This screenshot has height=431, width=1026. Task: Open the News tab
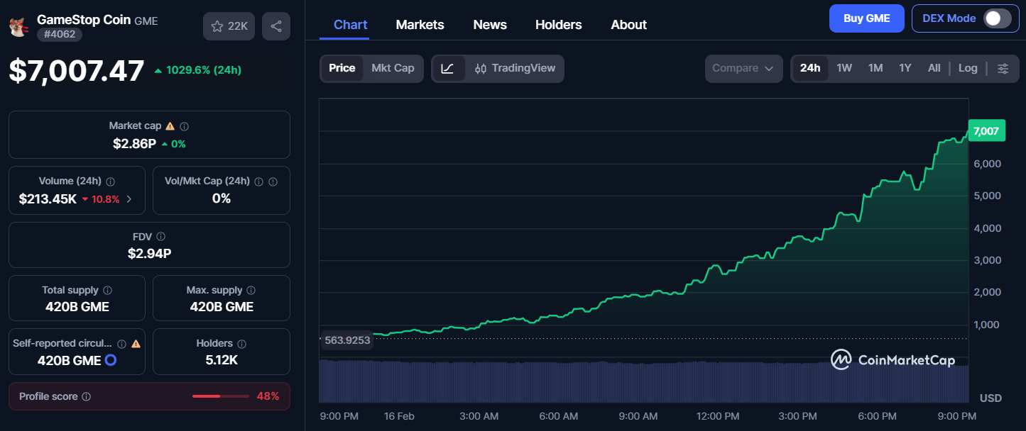490,25
